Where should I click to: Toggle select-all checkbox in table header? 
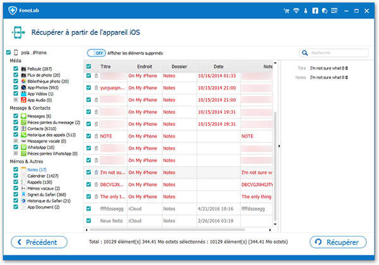[x=89, y=66]
